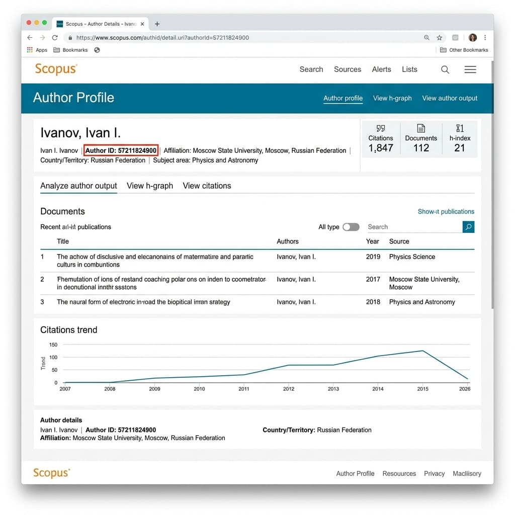Image resolution: width=515 pixels, height=515 pixels.
Task: Click Author ID 57211824900 near the name
Action: (121, 150)
